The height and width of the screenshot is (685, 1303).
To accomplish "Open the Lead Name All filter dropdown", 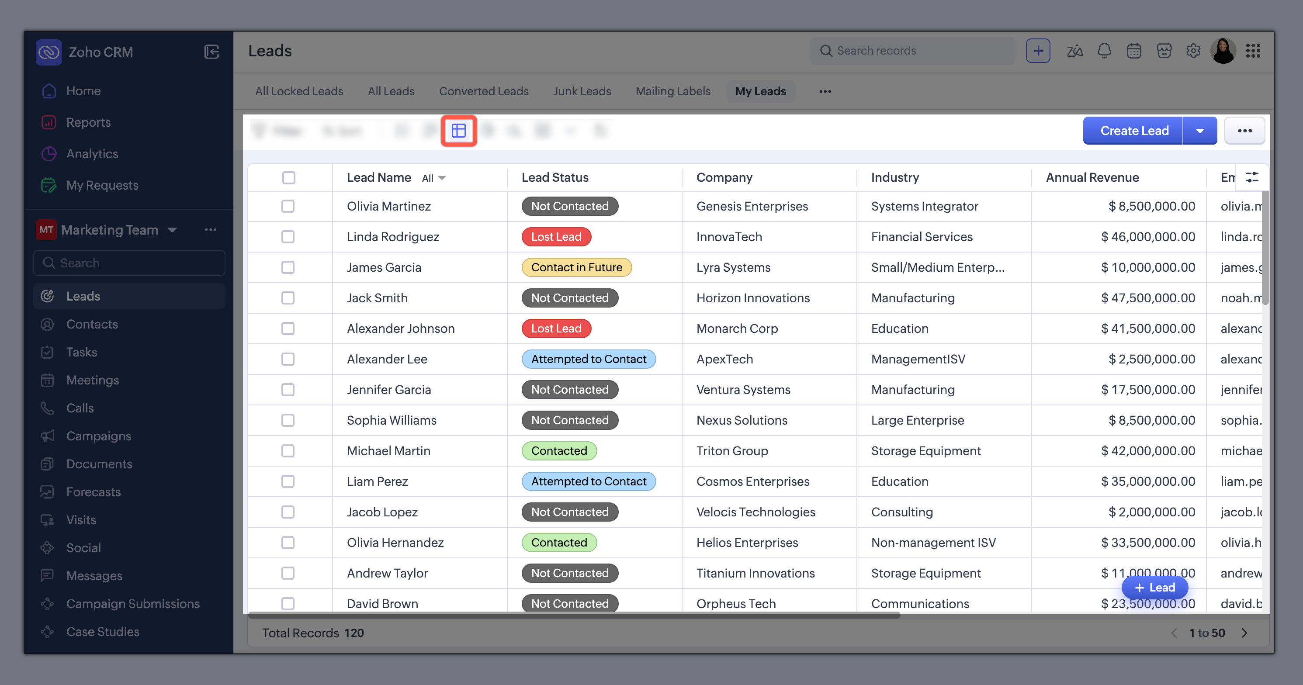I will [x=433, y=178].
